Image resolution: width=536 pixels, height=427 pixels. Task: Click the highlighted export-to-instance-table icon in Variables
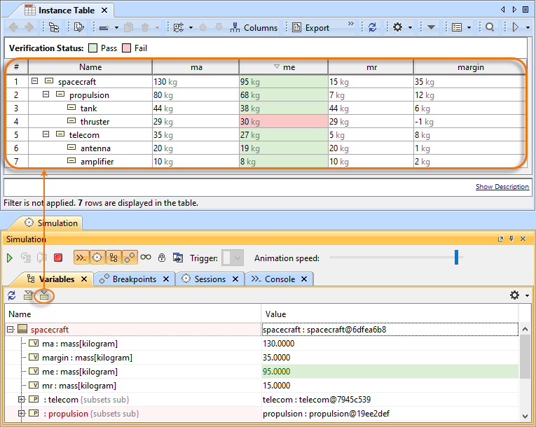pos(44,295)
